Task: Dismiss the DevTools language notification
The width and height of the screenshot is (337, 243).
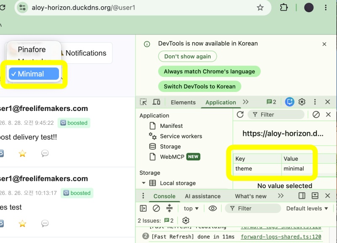Action: pyautogui.click(x=324, y=44)
